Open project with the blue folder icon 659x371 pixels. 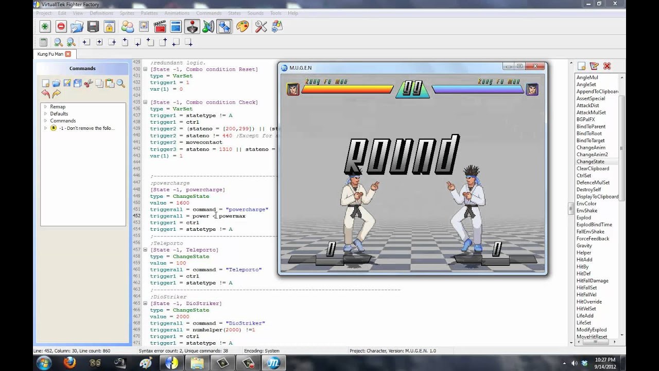77,27
